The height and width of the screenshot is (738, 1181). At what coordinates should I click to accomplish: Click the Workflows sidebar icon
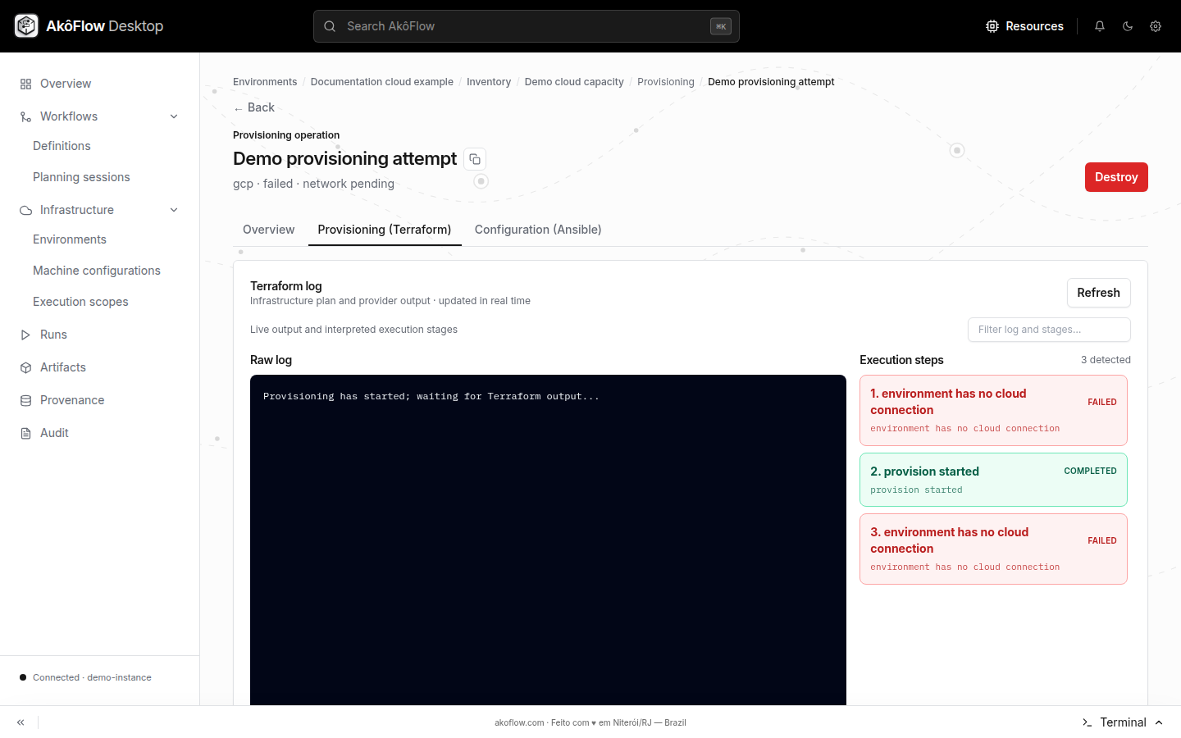coord(25,116)
